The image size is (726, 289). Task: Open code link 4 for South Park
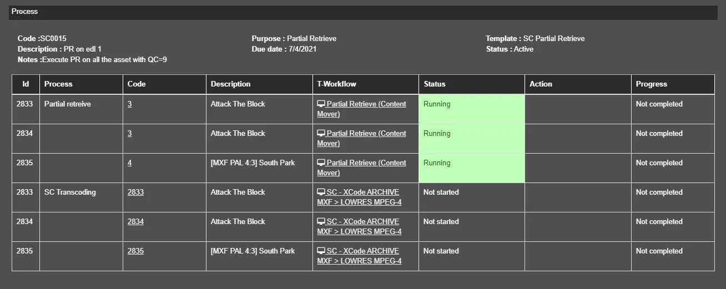tap(129, 163)
